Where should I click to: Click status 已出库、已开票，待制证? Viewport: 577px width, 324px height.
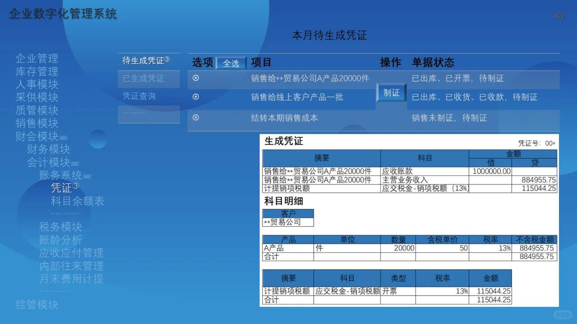click(x=458, y=78)
